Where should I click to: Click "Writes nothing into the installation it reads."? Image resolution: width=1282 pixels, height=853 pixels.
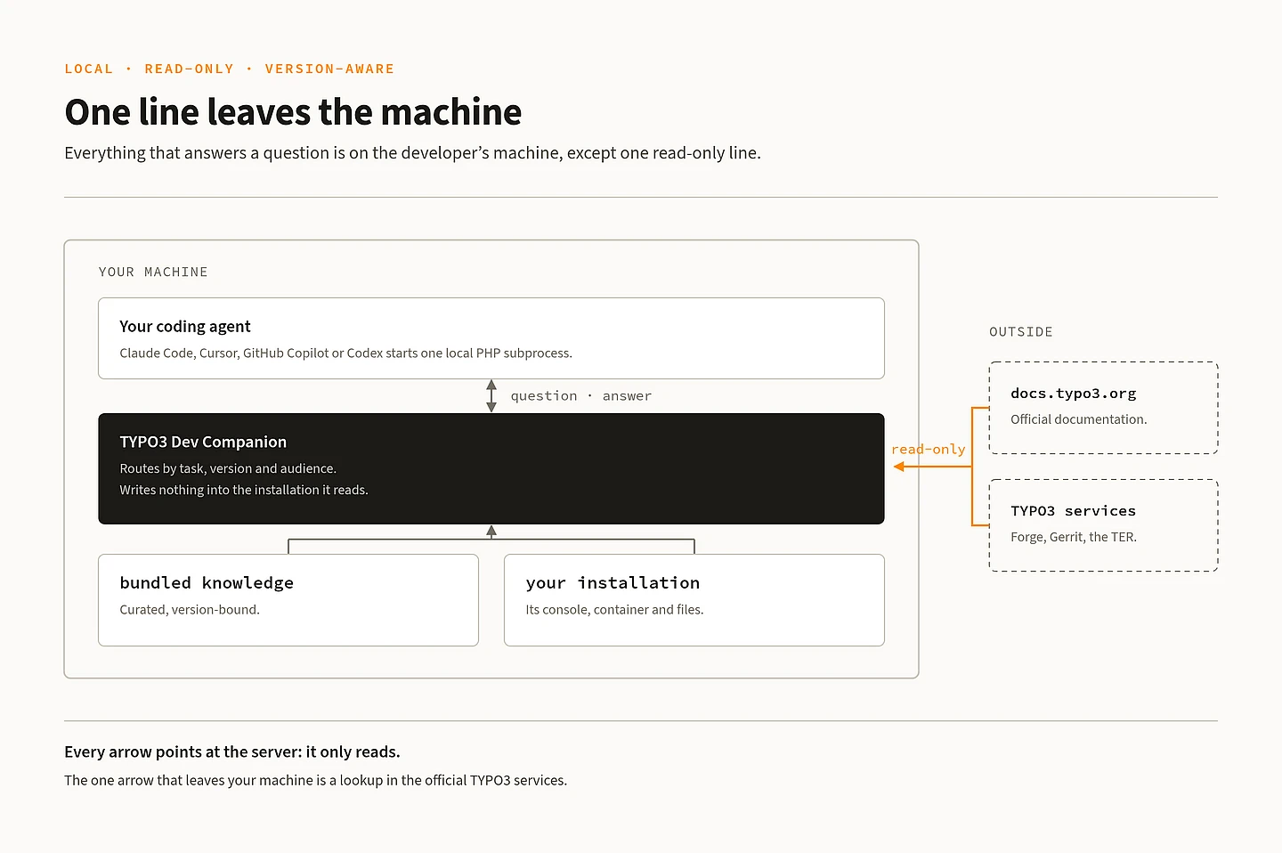pos(244,490)
